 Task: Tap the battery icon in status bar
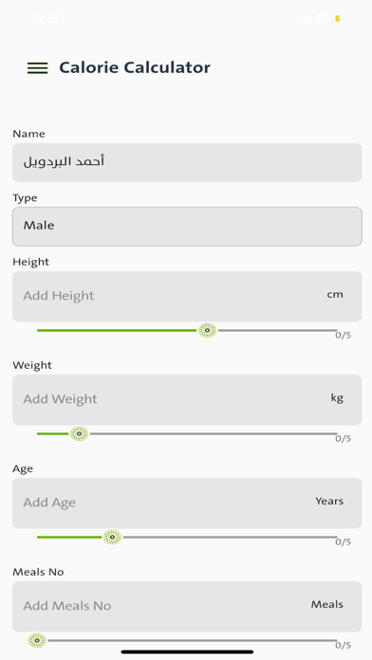338,19
